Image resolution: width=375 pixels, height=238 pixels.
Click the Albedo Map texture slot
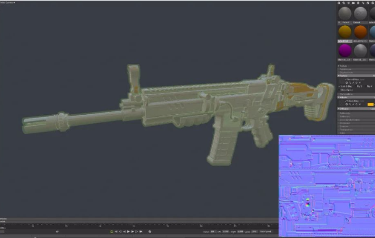pyautogui.click(x=341, y=103)
